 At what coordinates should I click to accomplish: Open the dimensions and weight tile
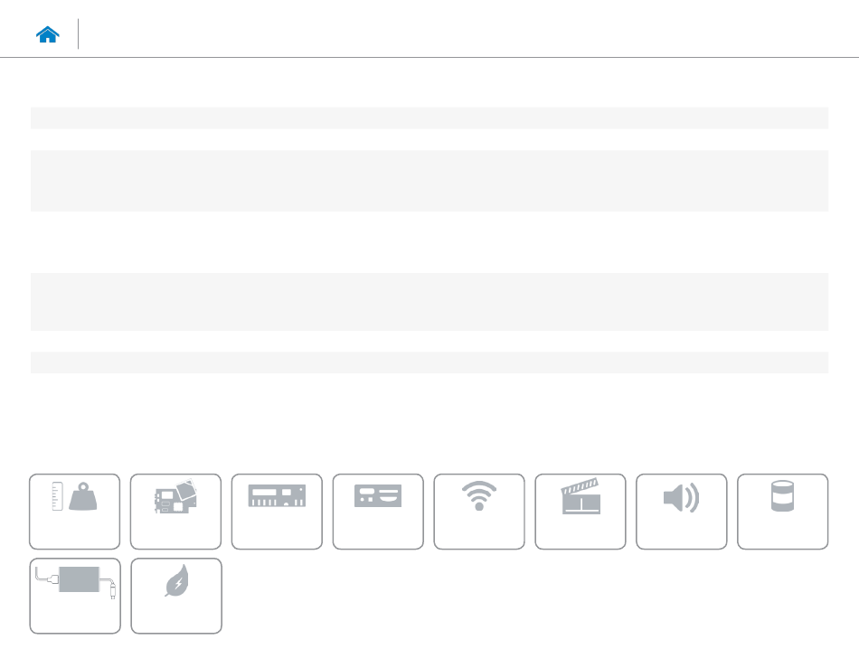tap(74, 512)
